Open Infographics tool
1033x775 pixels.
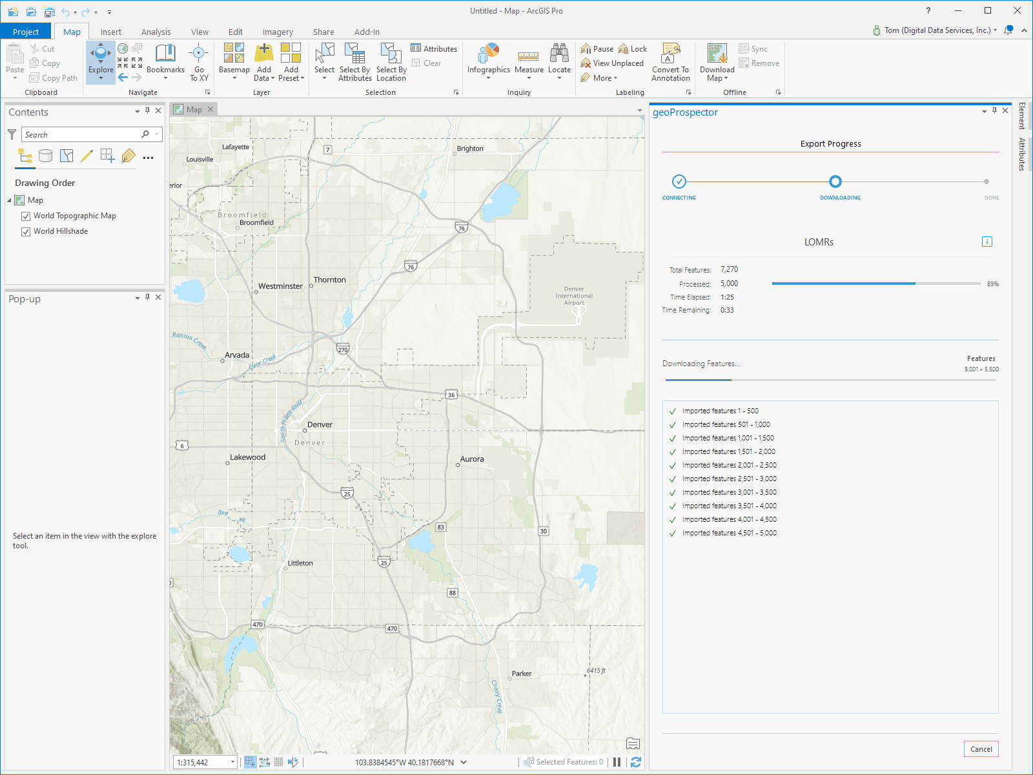(x=489, y=63)
